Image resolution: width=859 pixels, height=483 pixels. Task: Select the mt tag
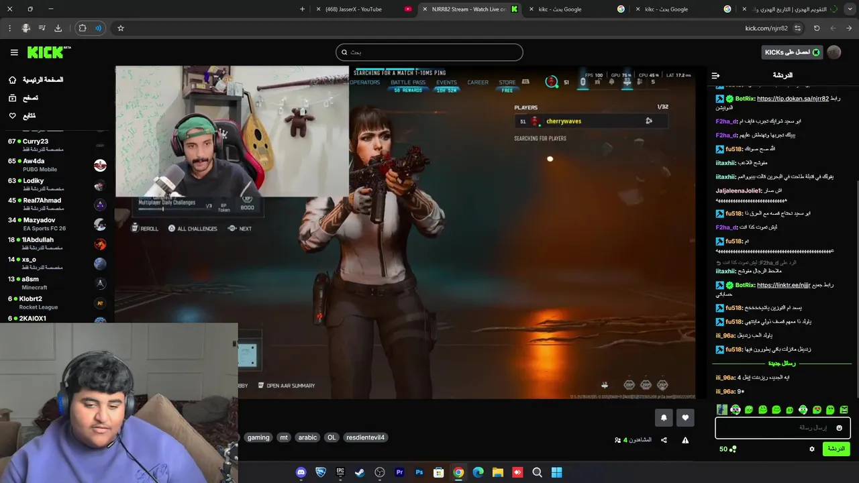coord(284,437)
